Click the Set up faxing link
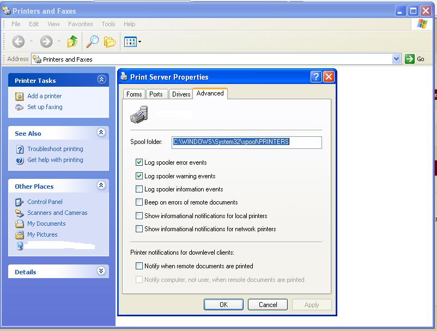 (45, 107)
